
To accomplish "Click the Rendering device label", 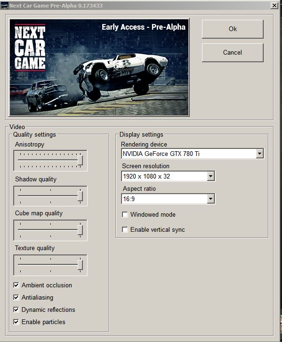I will [x=144, y=145].
